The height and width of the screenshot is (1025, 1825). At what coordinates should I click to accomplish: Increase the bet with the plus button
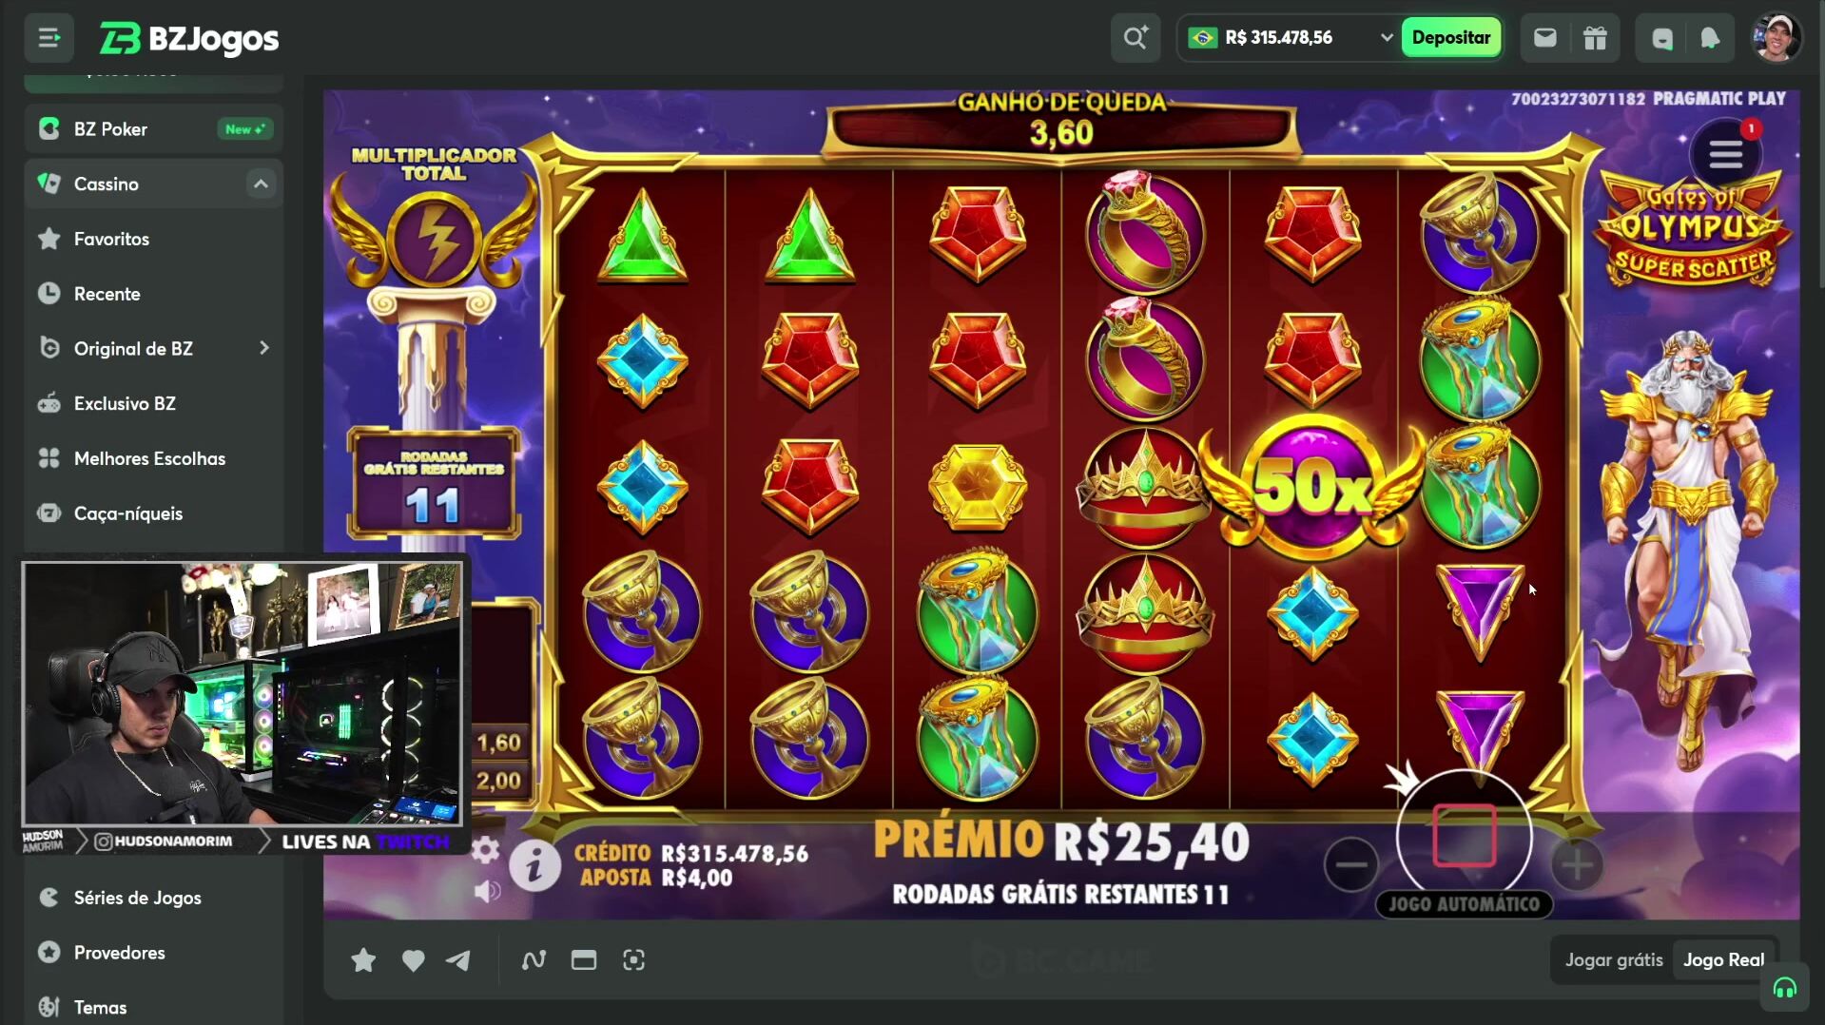click(1577, 865)
